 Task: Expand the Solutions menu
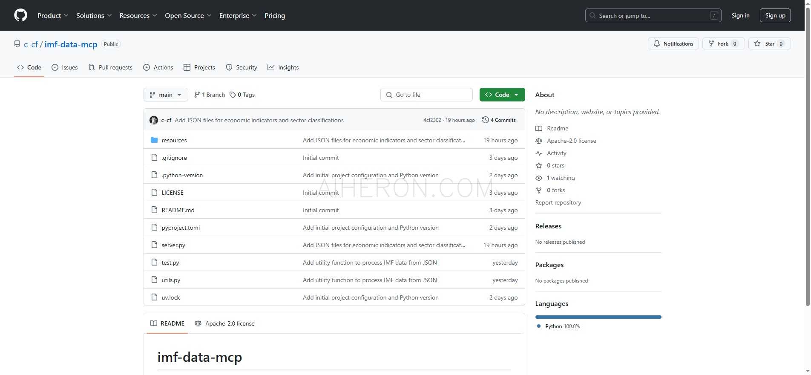click(94, 15)
